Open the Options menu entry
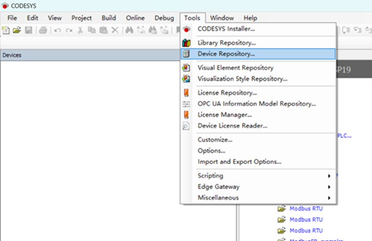372x241 pixels. 212,151
